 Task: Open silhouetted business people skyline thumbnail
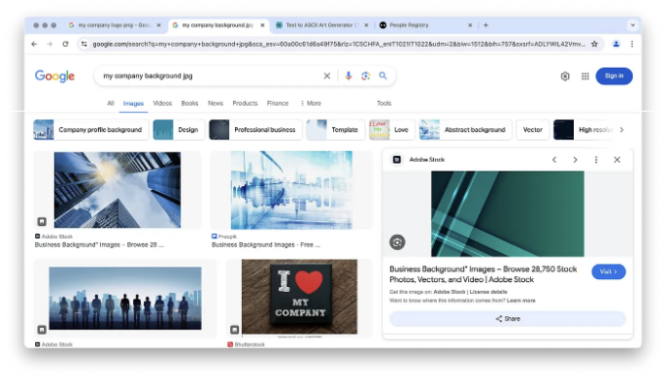click(x=125, y=299)
